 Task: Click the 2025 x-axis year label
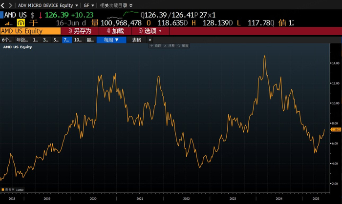(316, 199)
